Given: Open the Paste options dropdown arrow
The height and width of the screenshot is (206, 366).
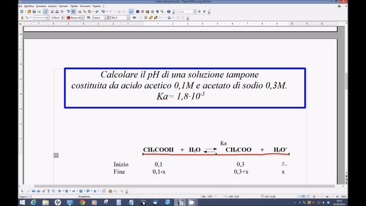Looking at the screenshot, I should pyautogui.click(x=93, y=11).
